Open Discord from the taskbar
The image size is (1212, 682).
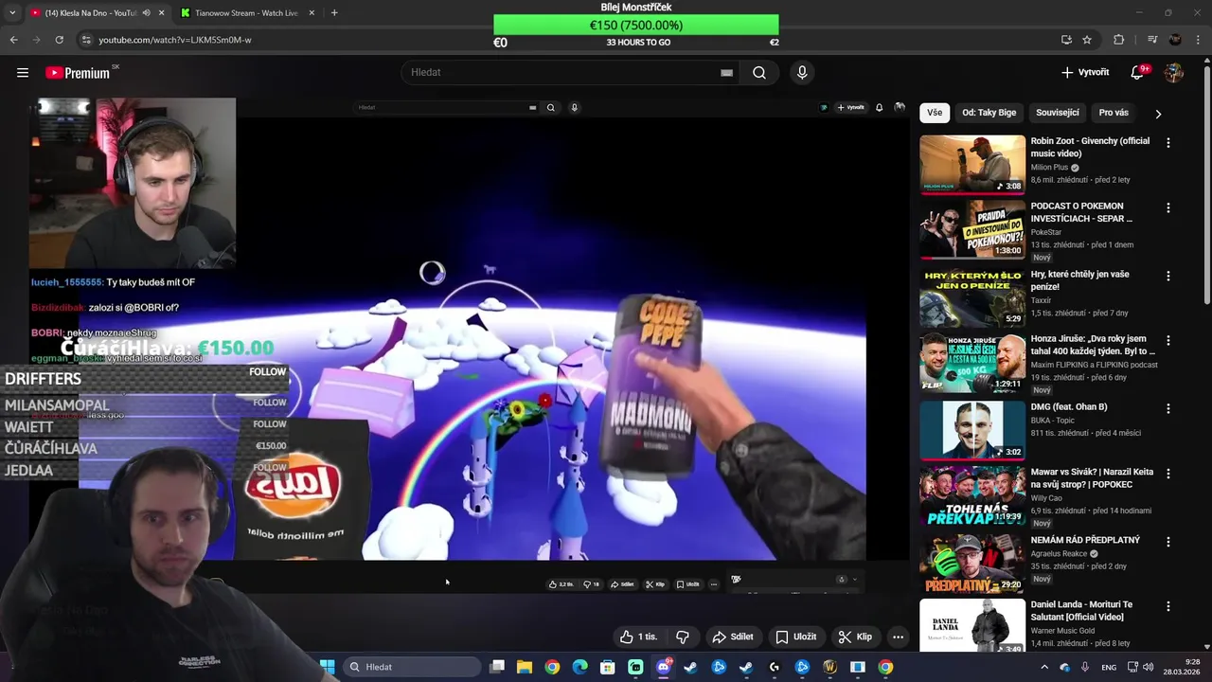(664, 667)
